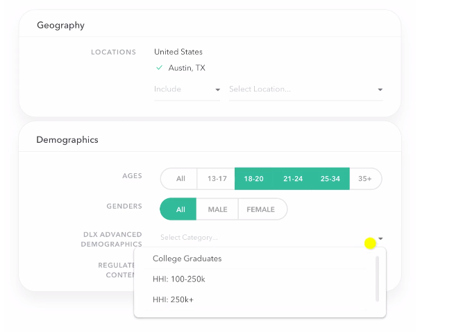Click the Select Category input field
This screenshot has width=454, height=332.
point(271,238)
